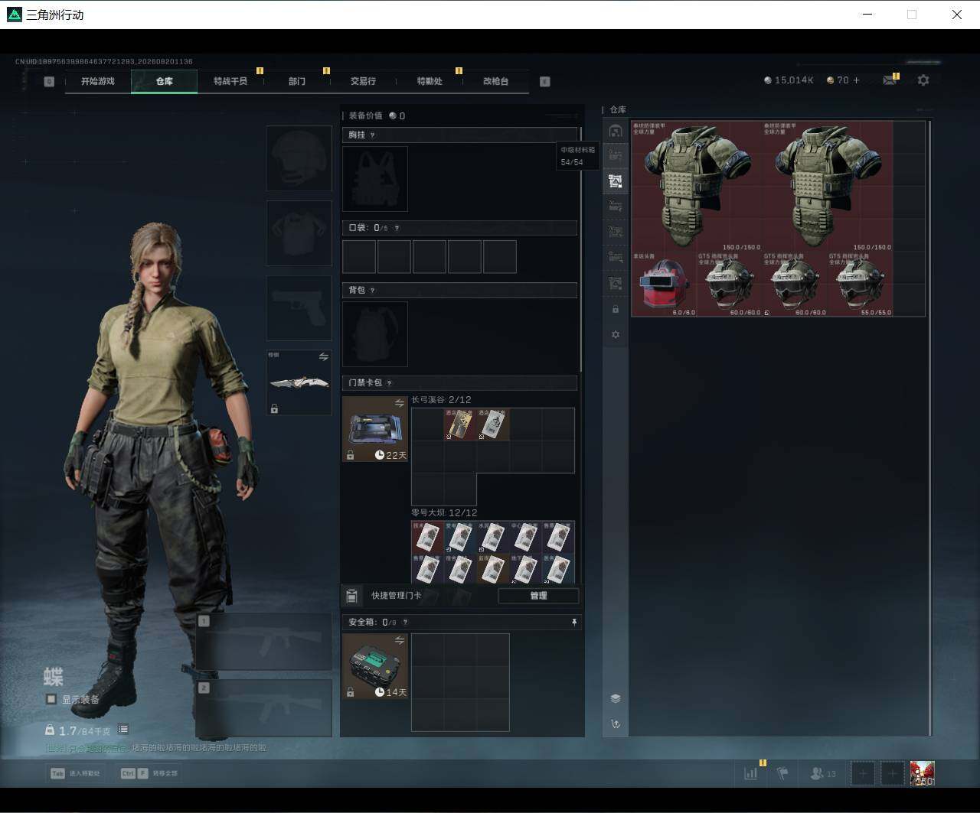
Task: Click primary weapon slot 1
Action: 264,642
